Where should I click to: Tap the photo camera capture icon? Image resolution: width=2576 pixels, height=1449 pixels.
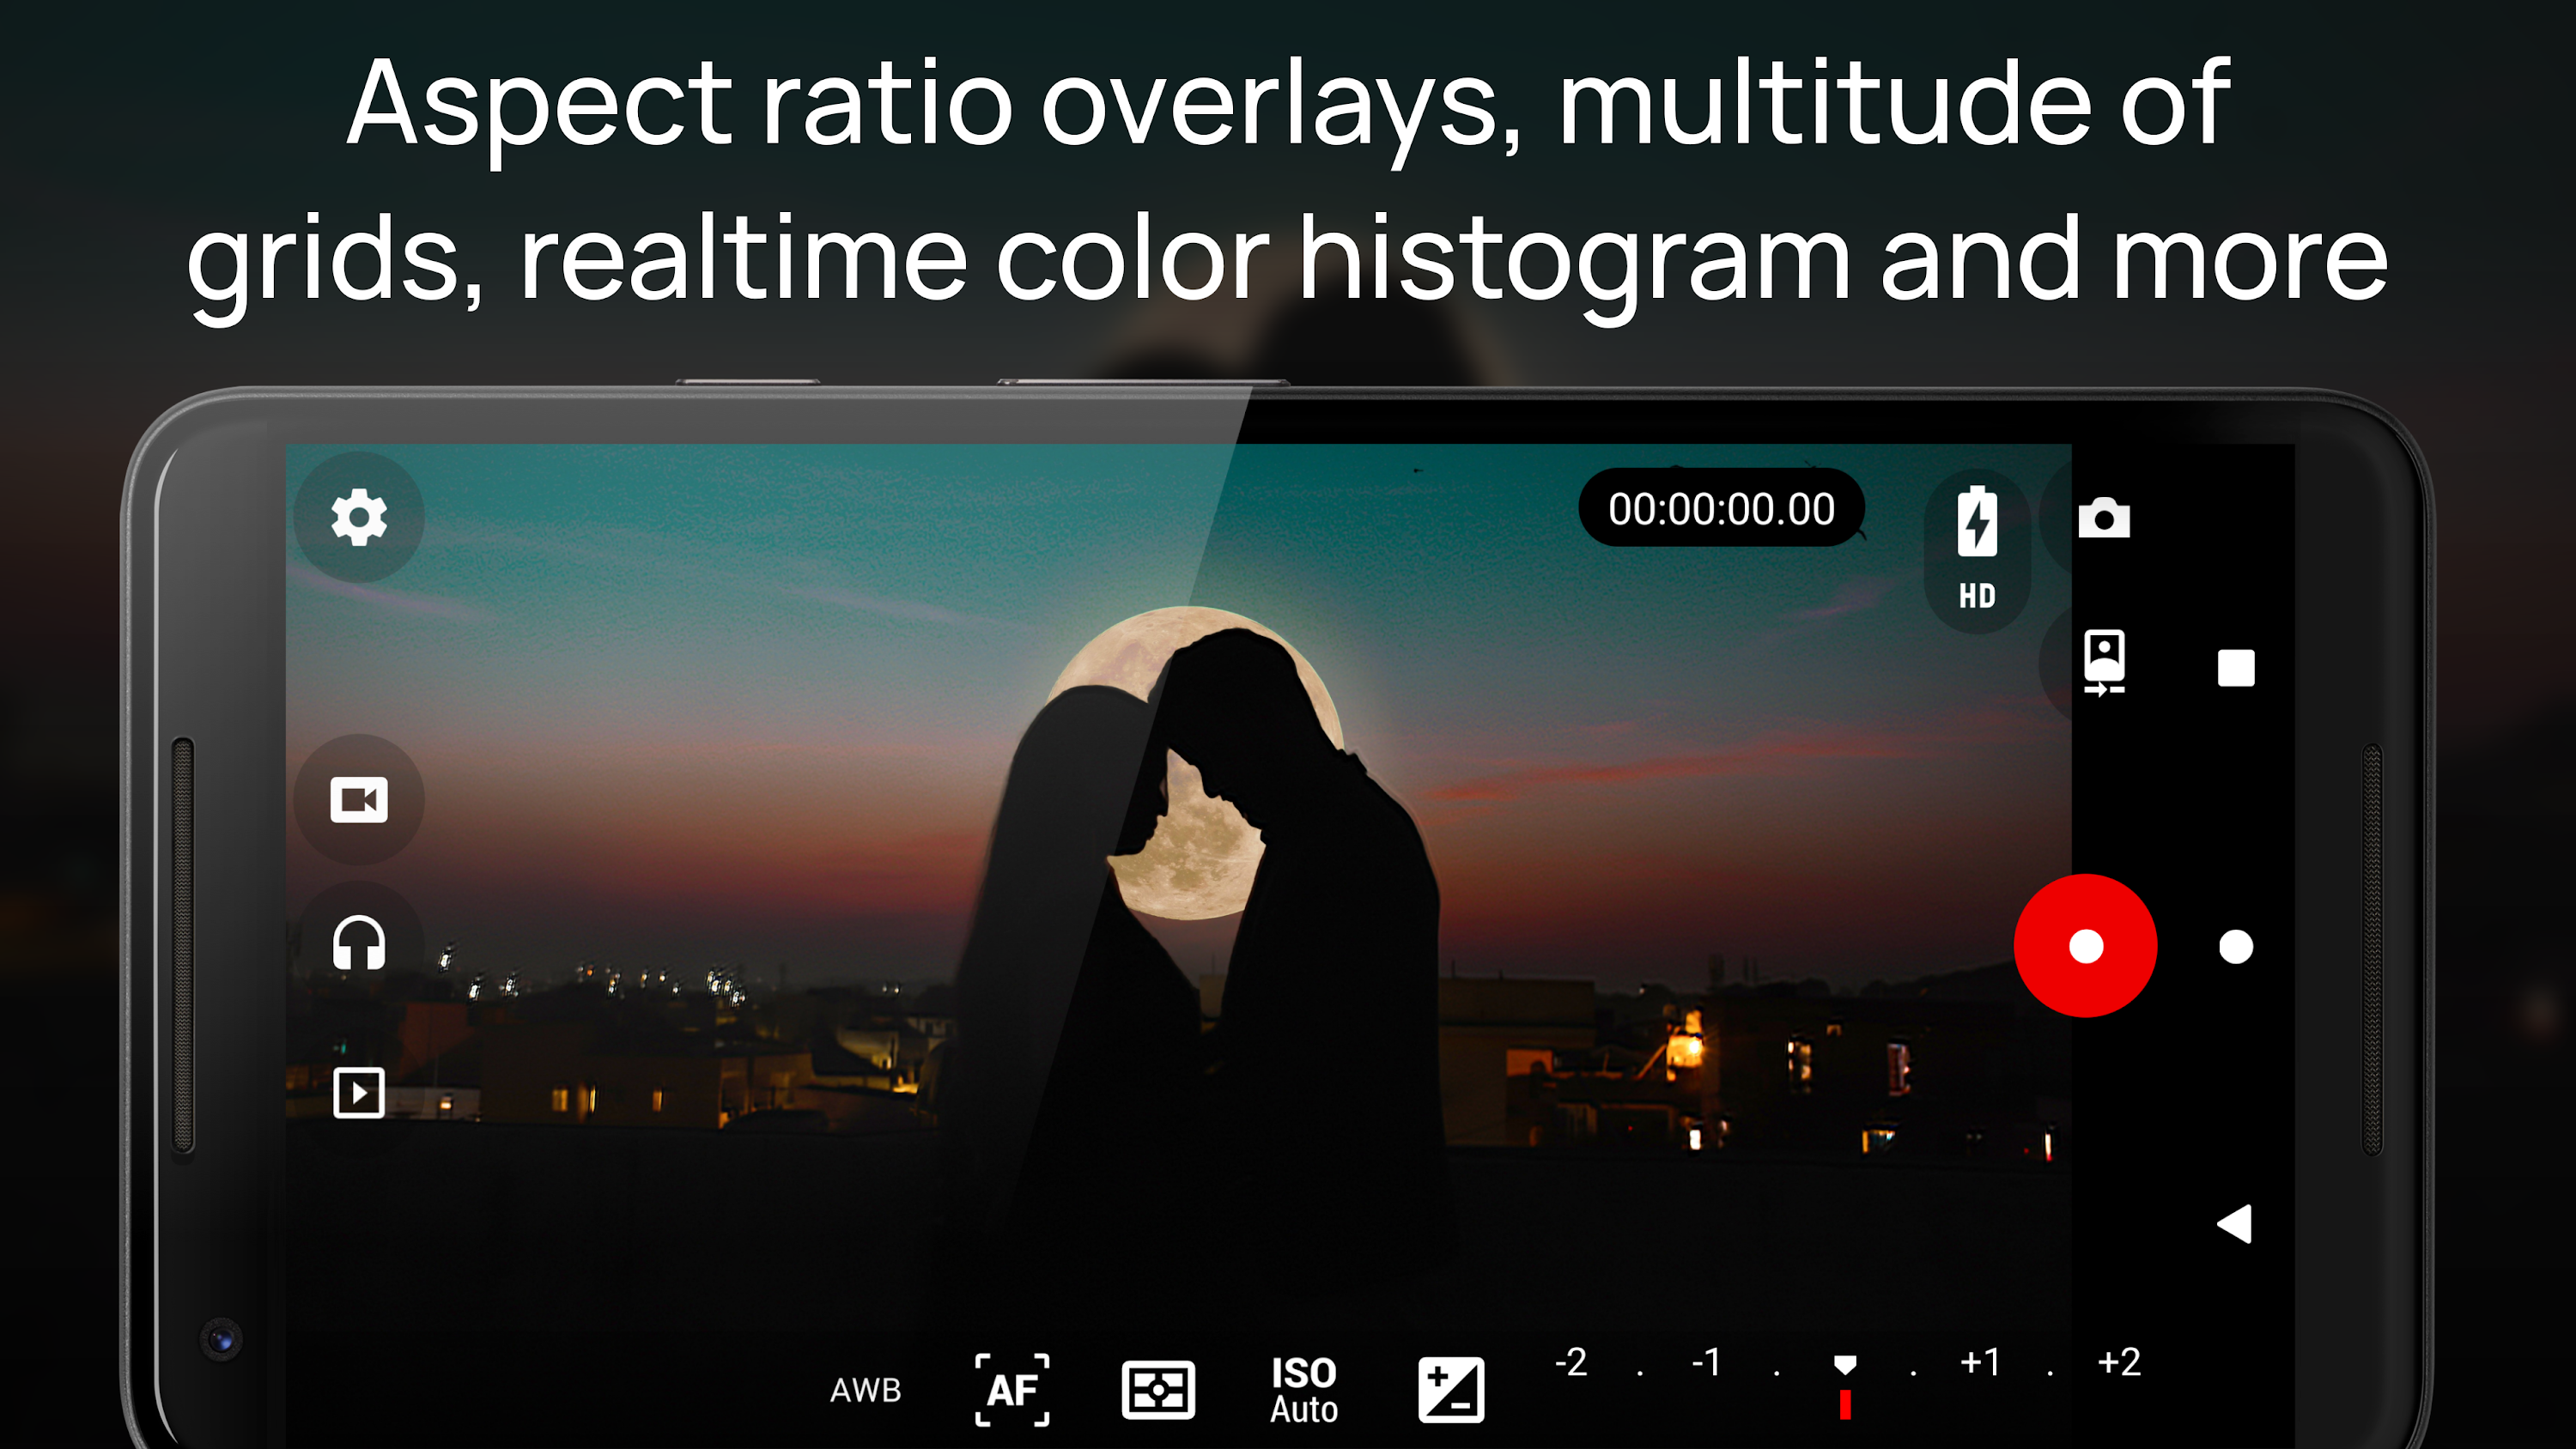(x=2103, y=518)
